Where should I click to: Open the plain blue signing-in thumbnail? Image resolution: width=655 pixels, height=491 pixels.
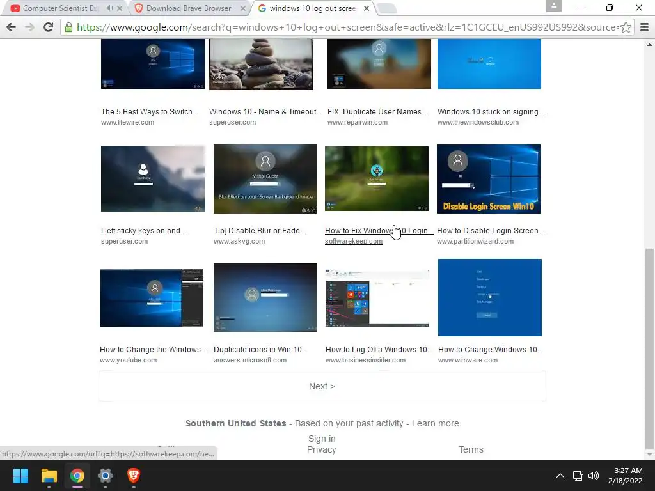click(489, 64)
